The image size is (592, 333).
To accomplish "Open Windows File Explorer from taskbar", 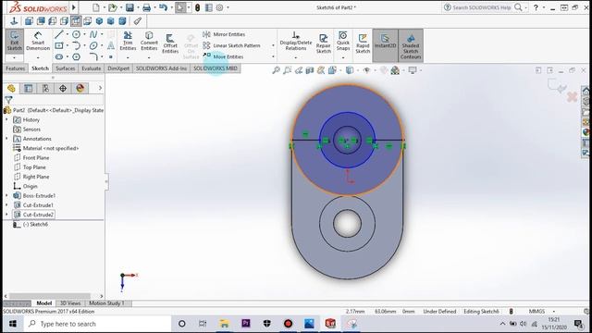I will coord(224,324).
